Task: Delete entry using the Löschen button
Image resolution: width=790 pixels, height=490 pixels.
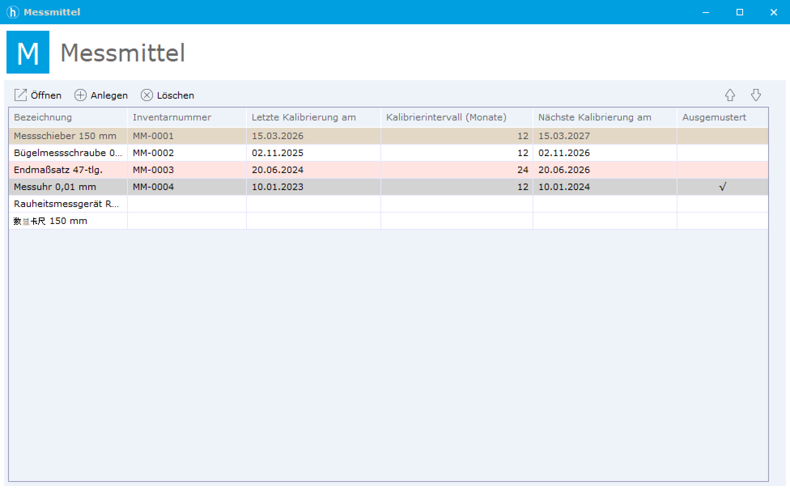Action: pos(167,95)
